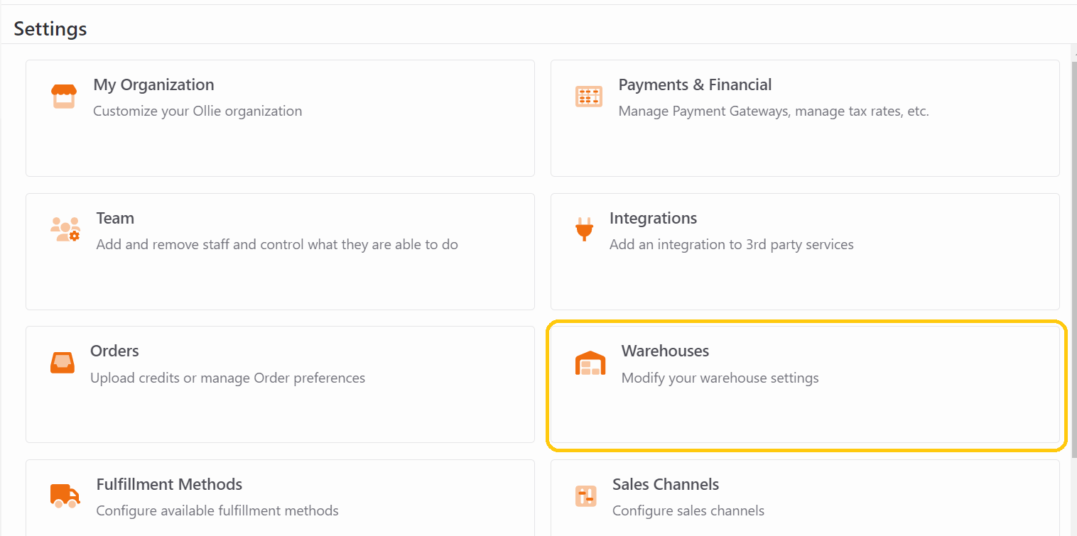Click 'Configure sales channels' text
The width and height of the screenshot is (1077, 536).
(688, 510)
